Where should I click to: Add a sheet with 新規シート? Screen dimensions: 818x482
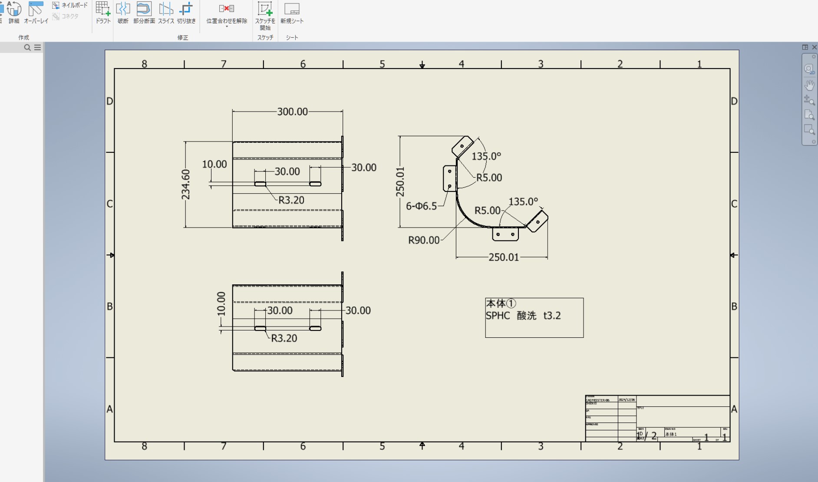coord(292,13)
